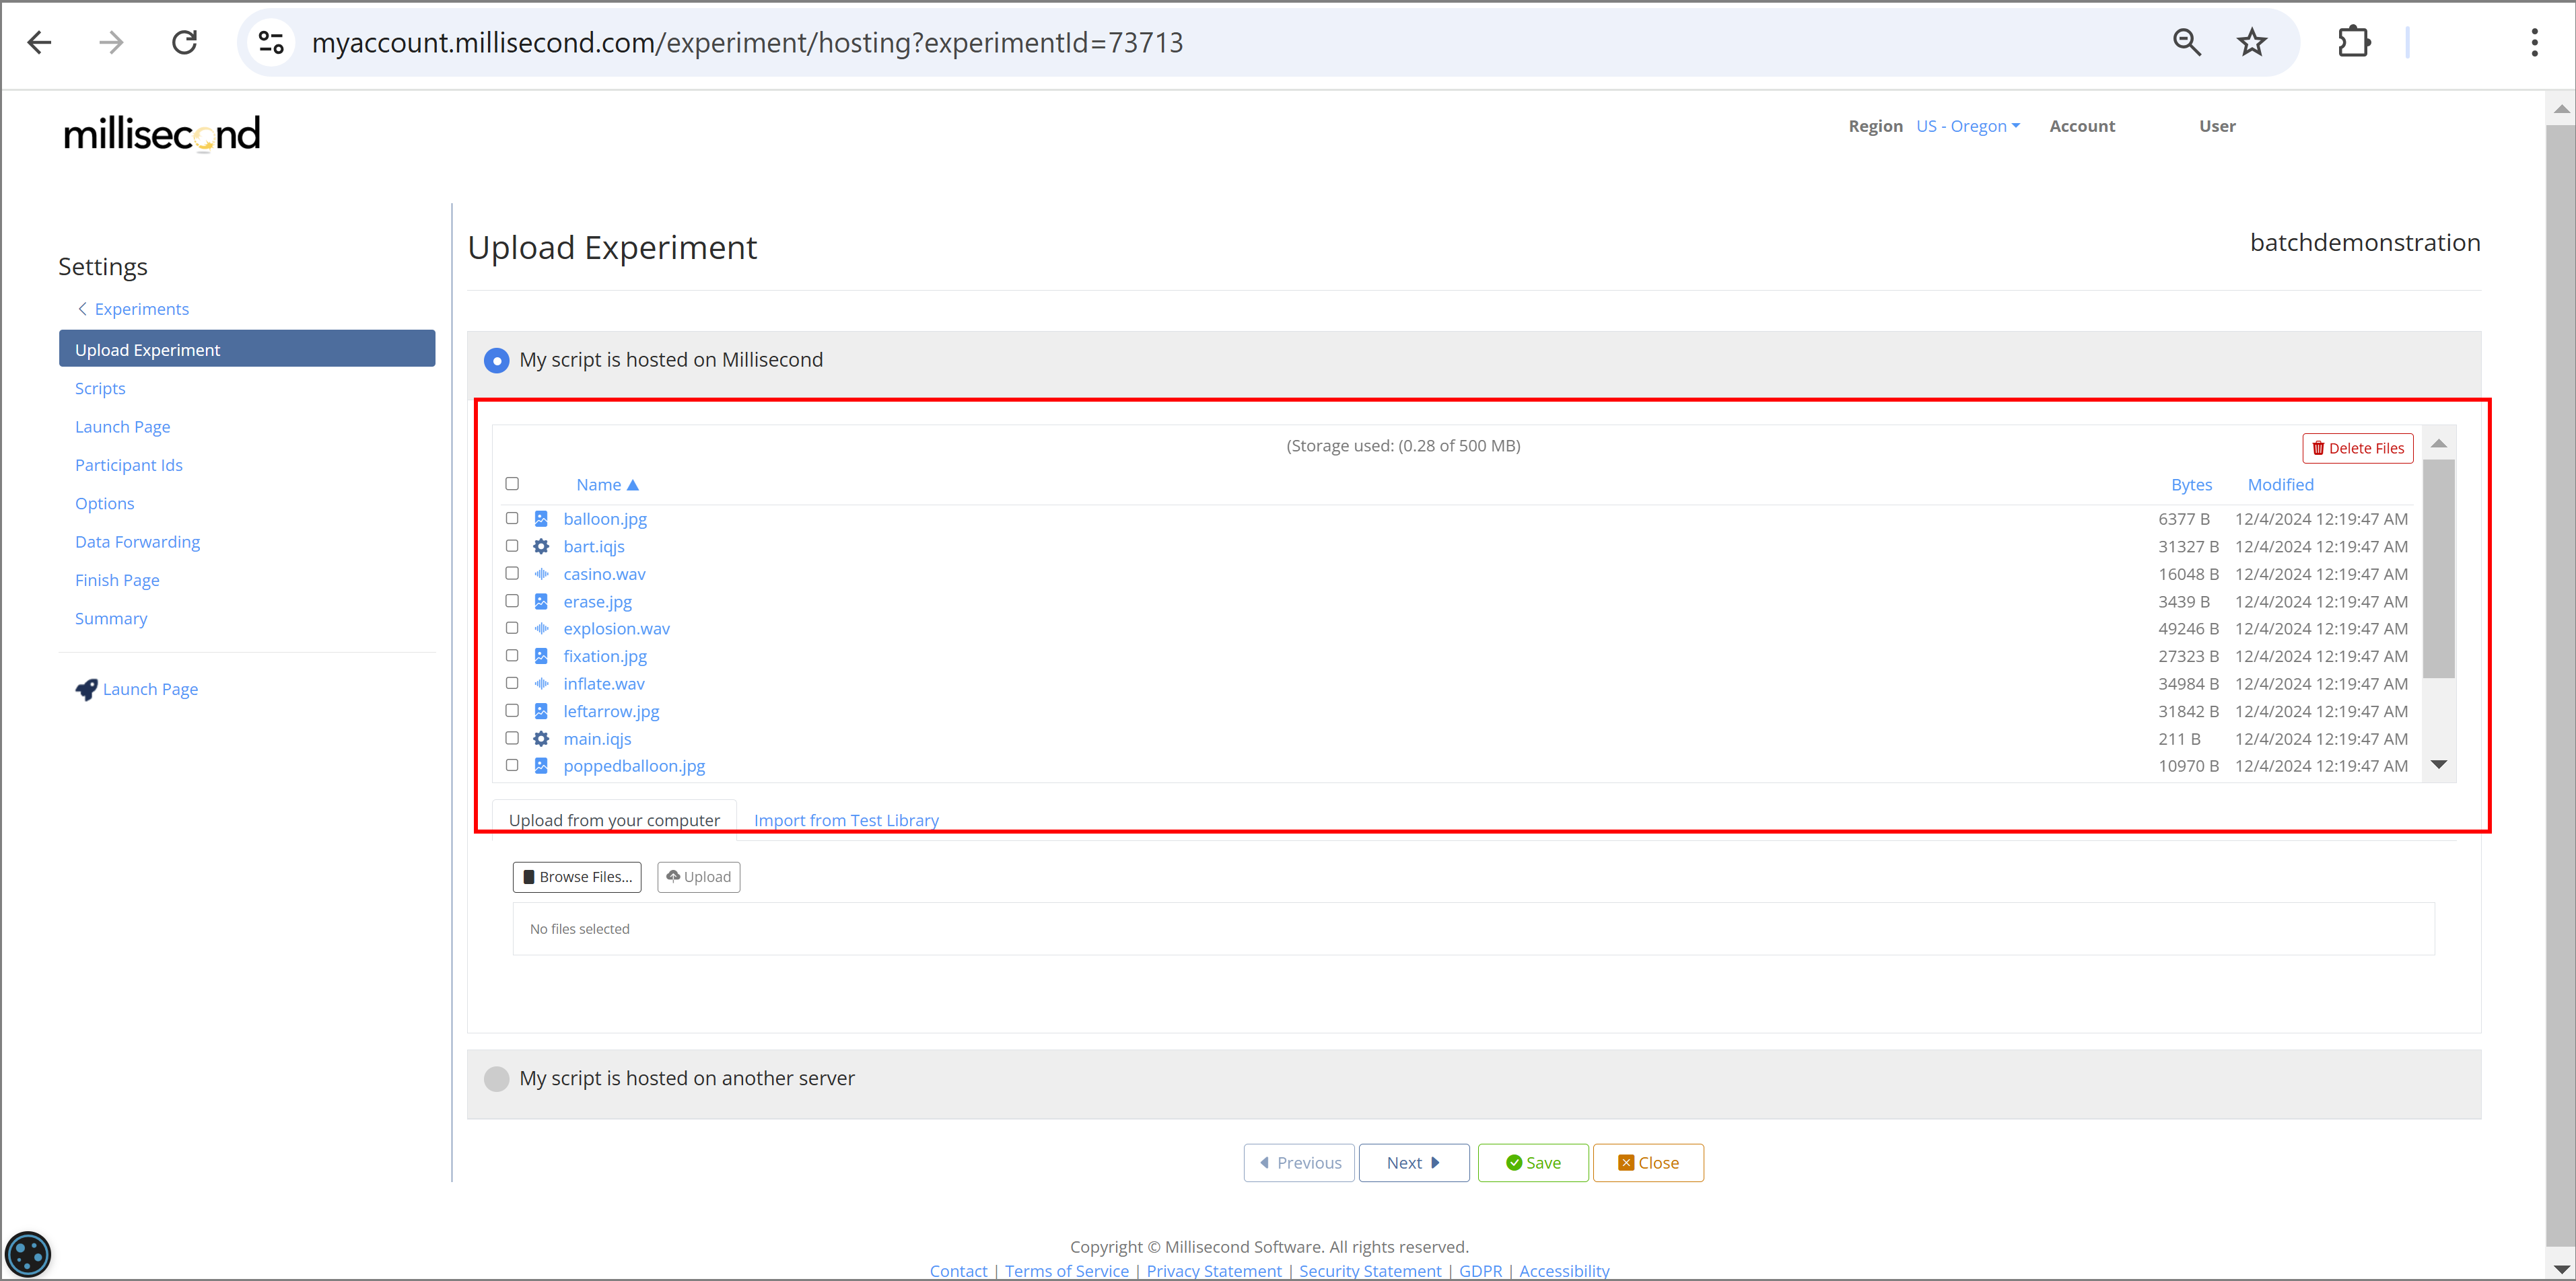Image resolution: width=2576 pixels, height=1281 pixels.
Task: Open the Account menu in header
Action: [x=2082, y=126]
